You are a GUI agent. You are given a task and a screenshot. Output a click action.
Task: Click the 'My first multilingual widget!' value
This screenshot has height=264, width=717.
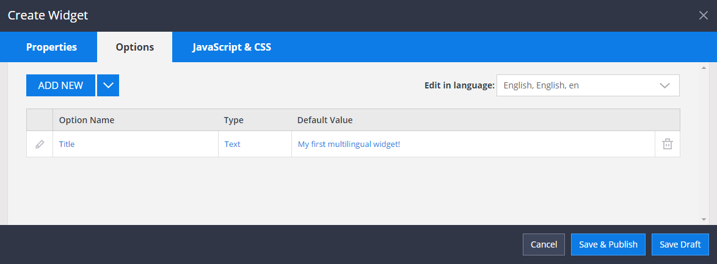[349, 144]
